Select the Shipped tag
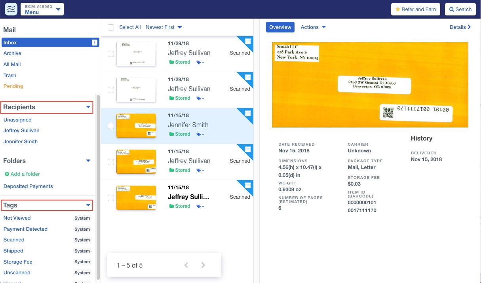The width and height of the screenshot is (481, 283). pos(13,251)
